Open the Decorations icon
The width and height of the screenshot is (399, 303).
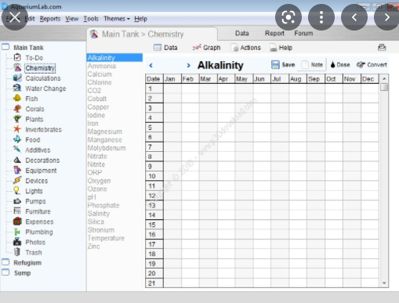(17, 160)
